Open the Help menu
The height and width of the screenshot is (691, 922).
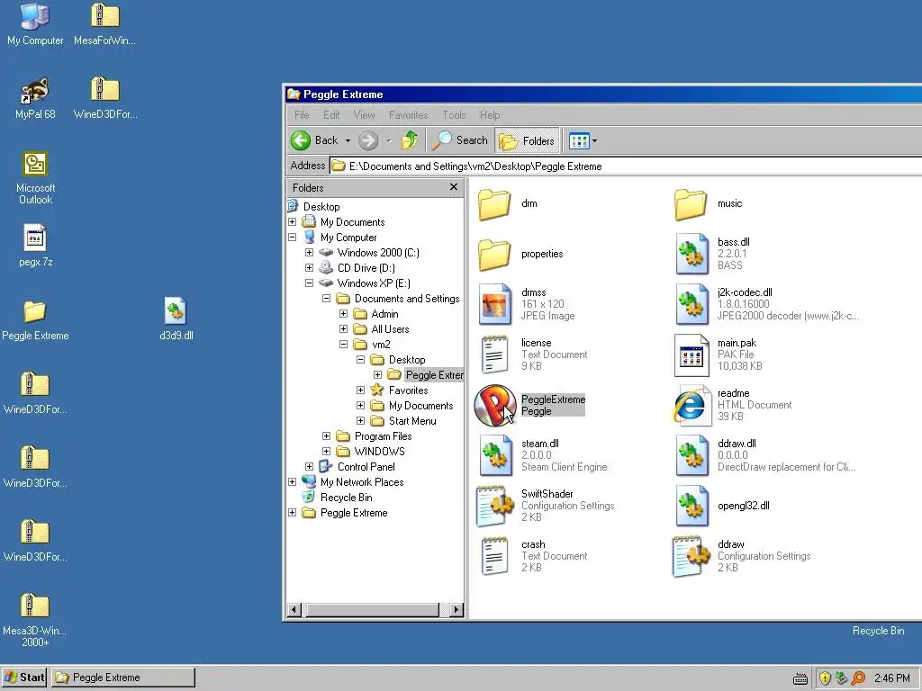coord(490,115)
